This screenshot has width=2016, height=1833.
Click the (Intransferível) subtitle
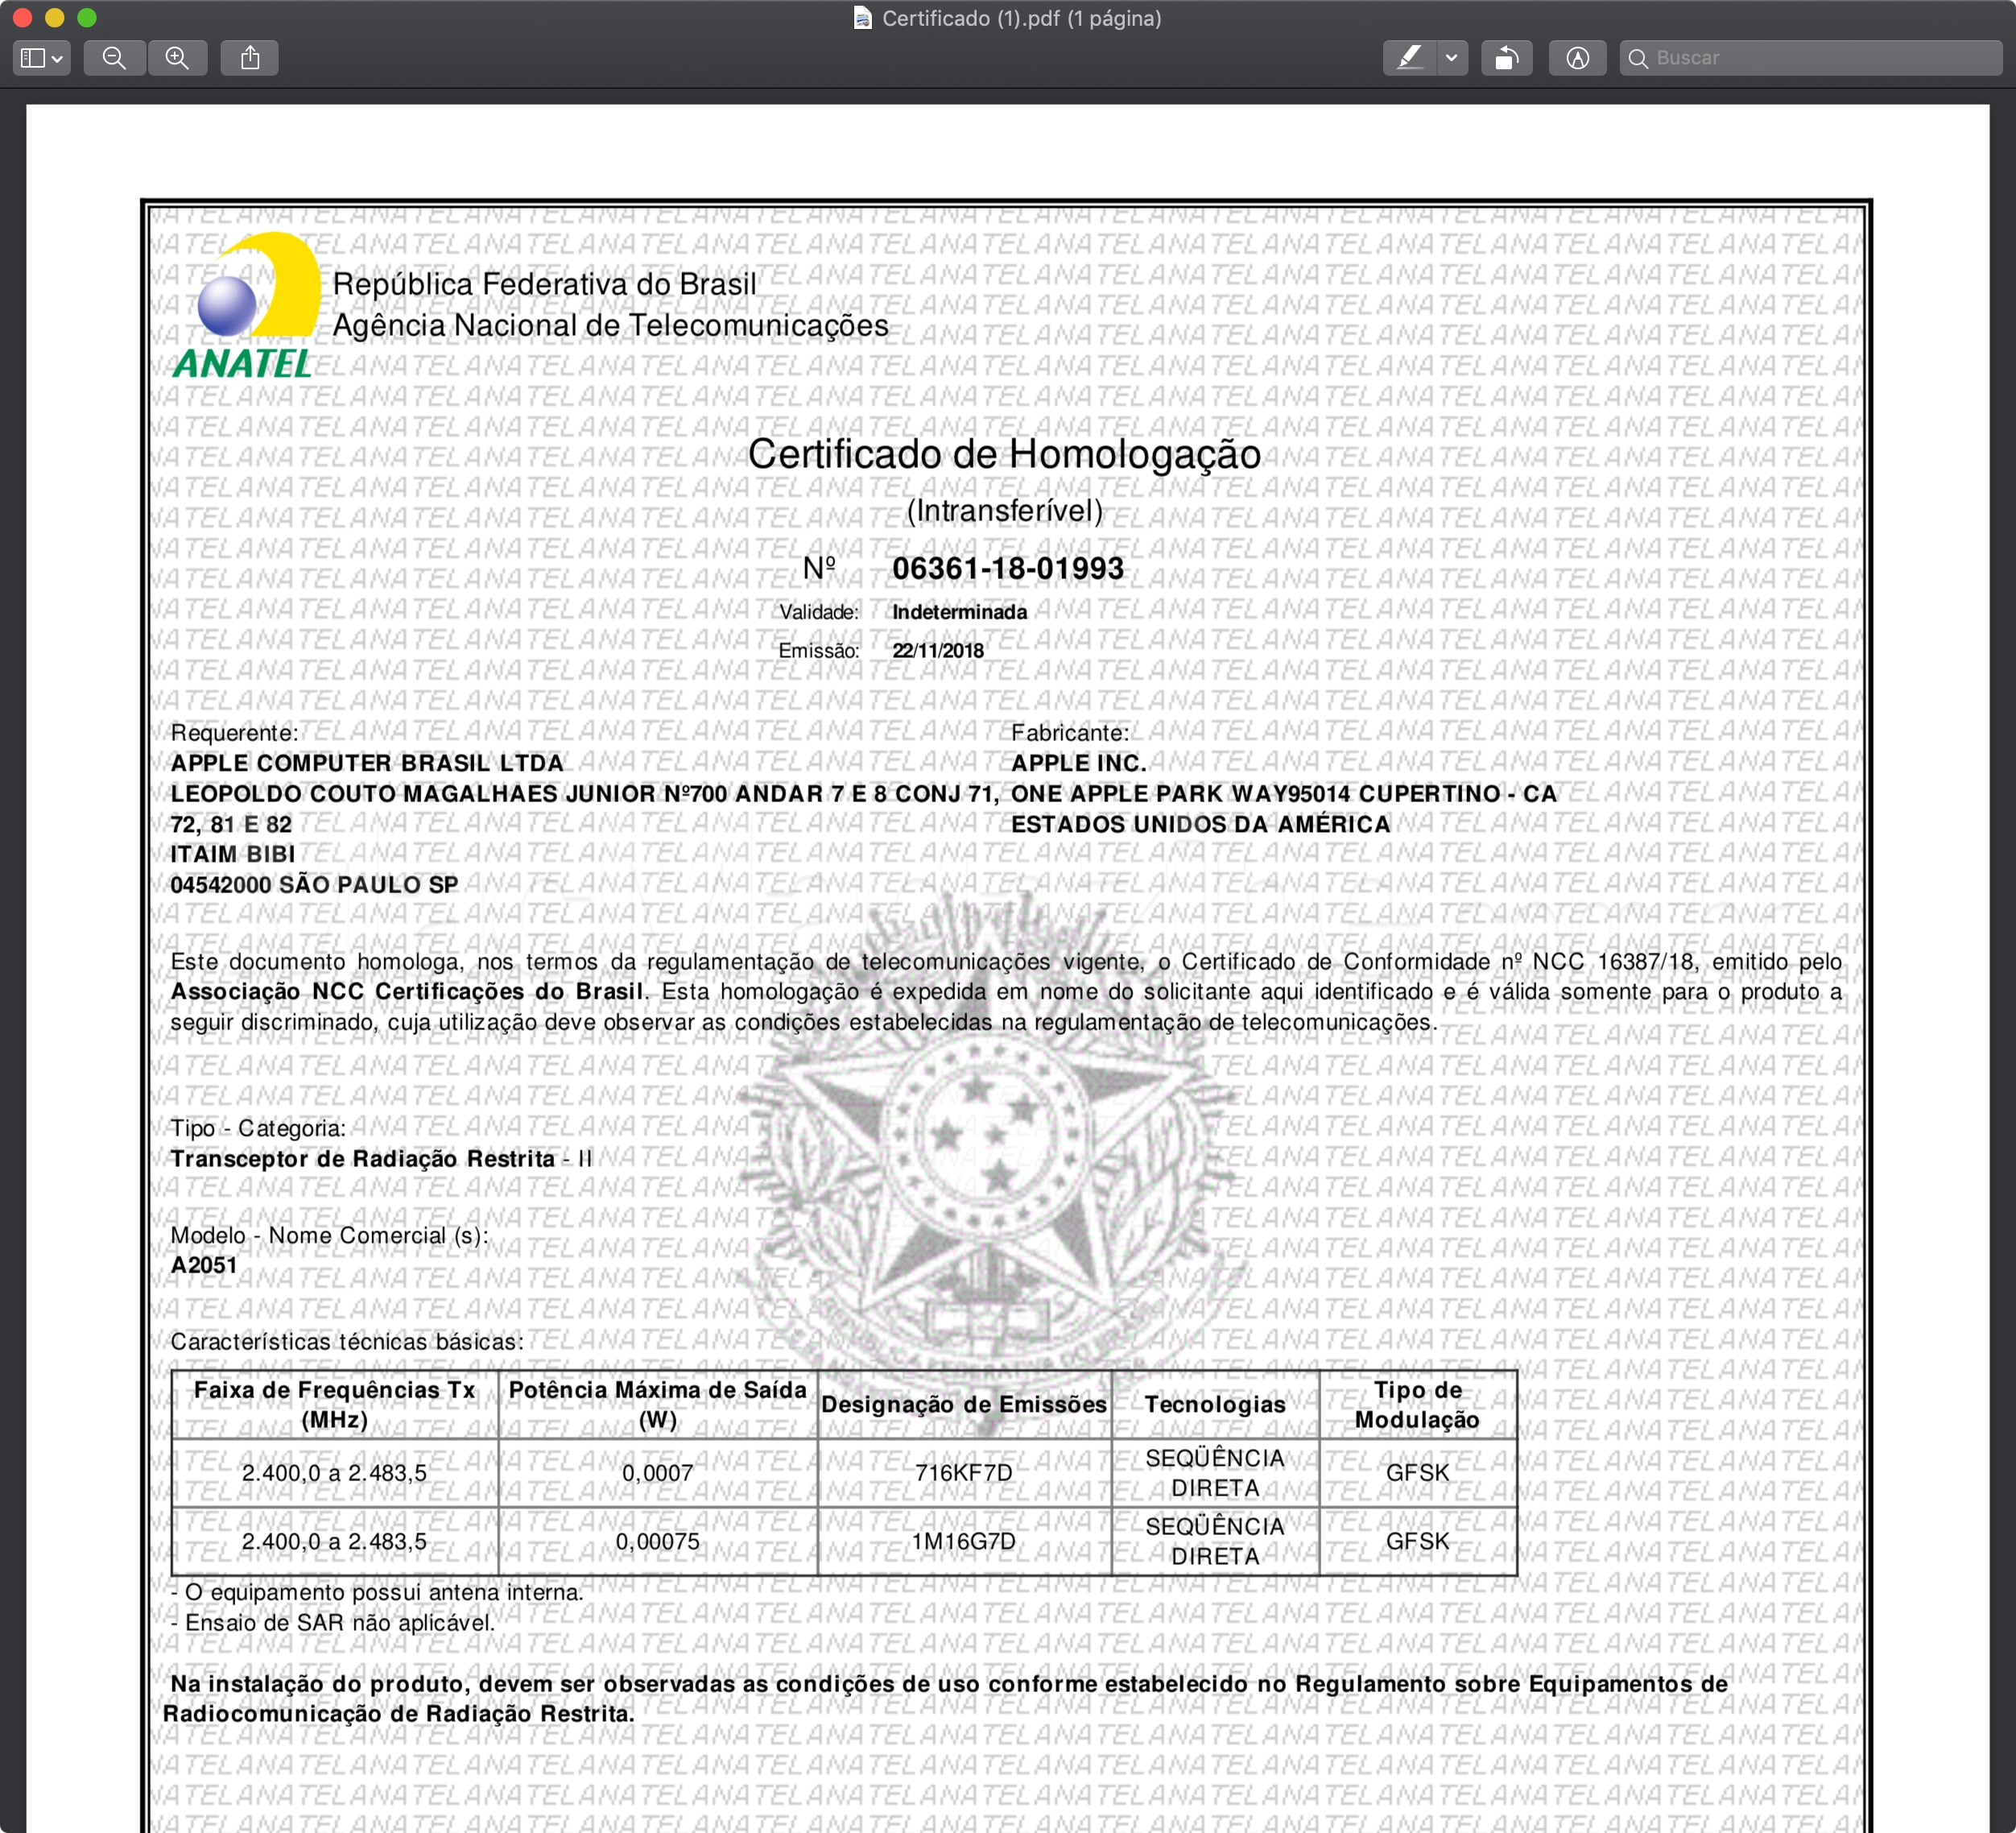pos(1004,511)
